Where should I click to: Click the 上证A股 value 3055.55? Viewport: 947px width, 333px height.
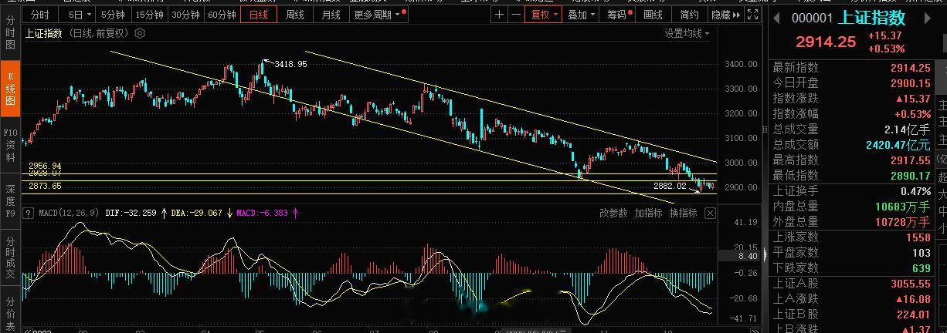tap(909, 283)
